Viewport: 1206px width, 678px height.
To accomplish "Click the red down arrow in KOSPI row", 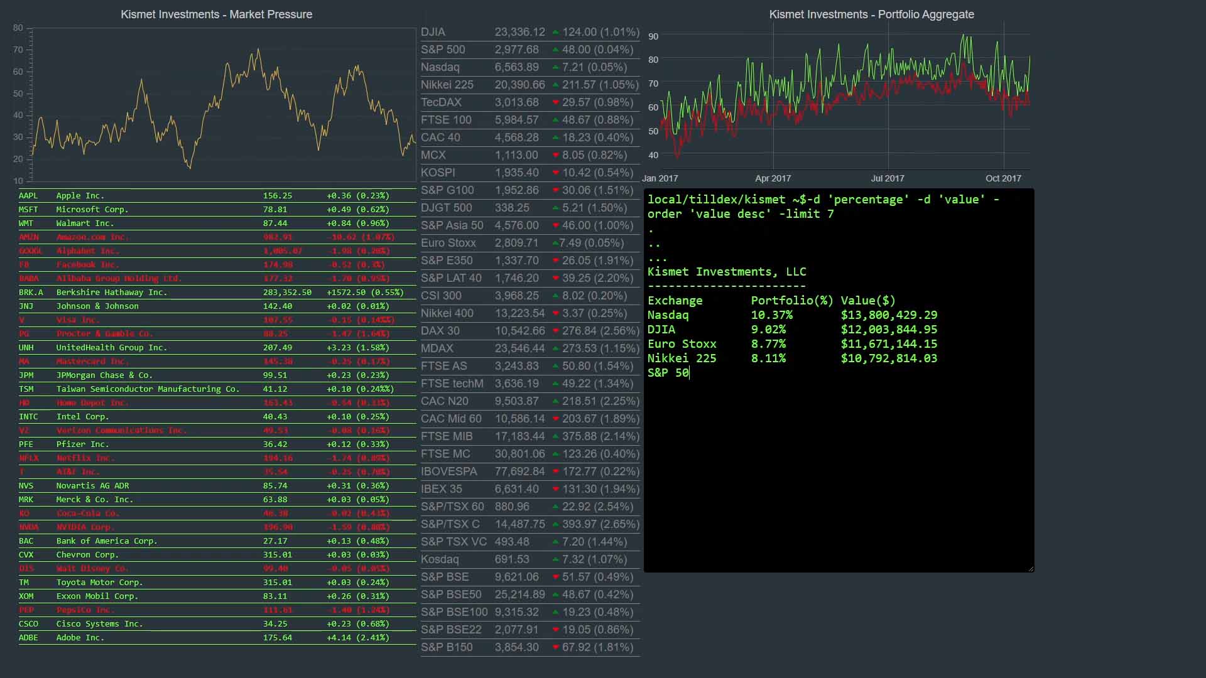I will (x=556, y=173).
